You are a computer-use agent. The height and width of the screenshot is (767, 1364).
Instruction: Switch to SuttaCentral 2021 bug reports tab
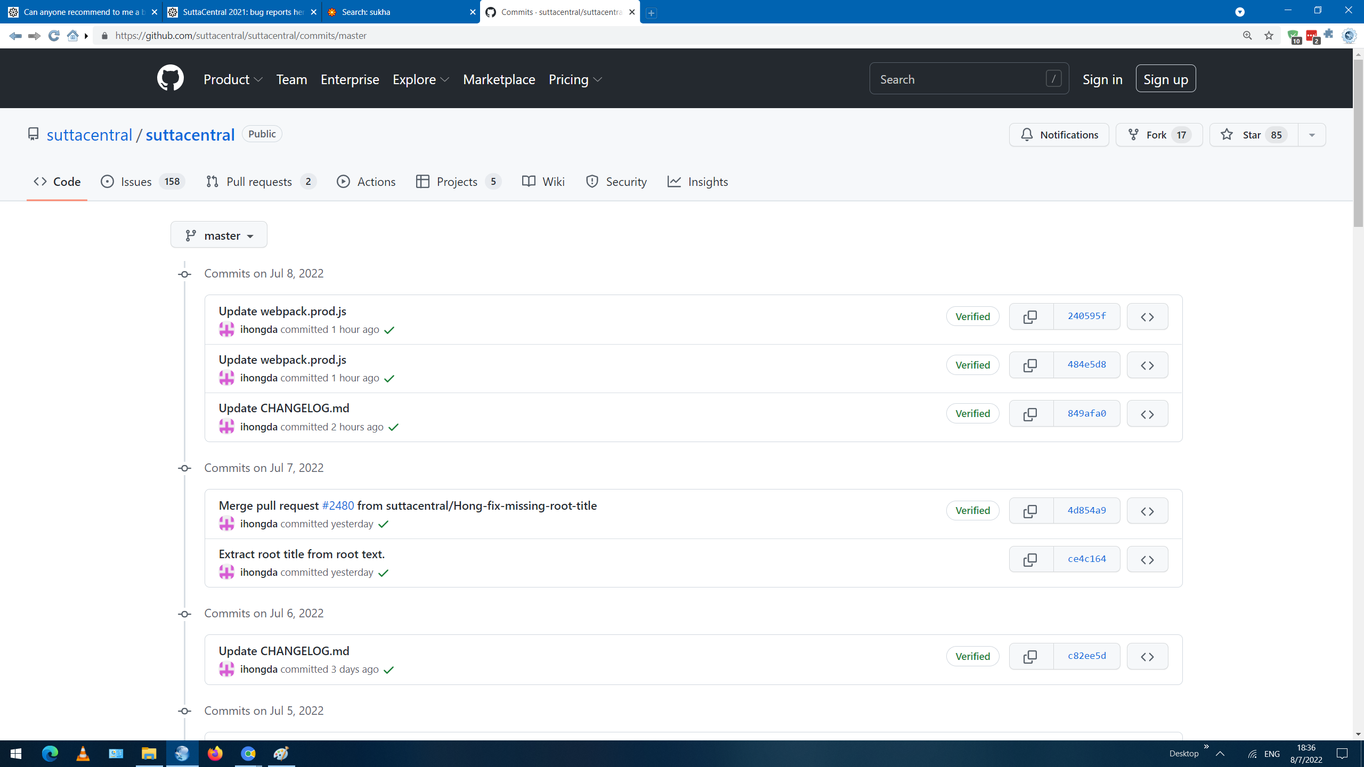click(241, 12)
